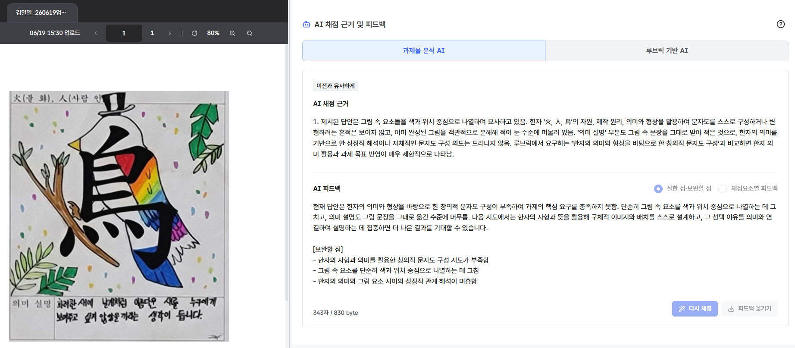
Task: Click the 피드백 옮기기 button
Action: tap(750, 309)
